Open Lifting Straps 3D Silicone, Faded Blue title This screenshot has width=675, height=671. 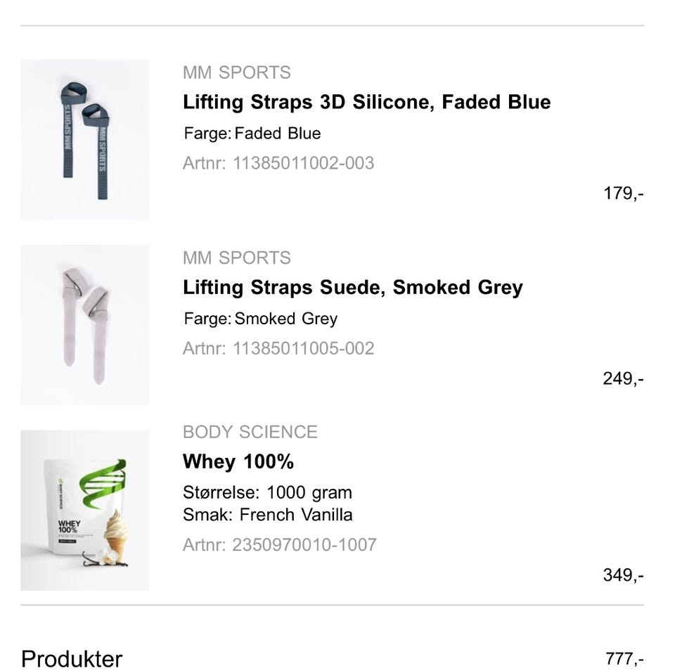[x=367, y=102]
